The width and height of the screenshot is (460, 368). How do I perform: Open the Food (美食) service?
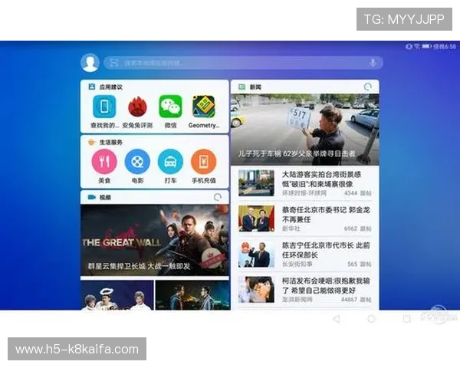pyautogui.click(x=104, y=162)
